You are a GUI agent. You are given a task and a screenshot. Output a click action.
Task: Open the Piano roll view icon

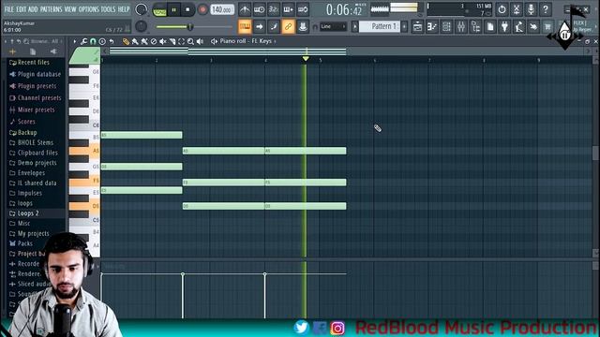coord(432,27)
